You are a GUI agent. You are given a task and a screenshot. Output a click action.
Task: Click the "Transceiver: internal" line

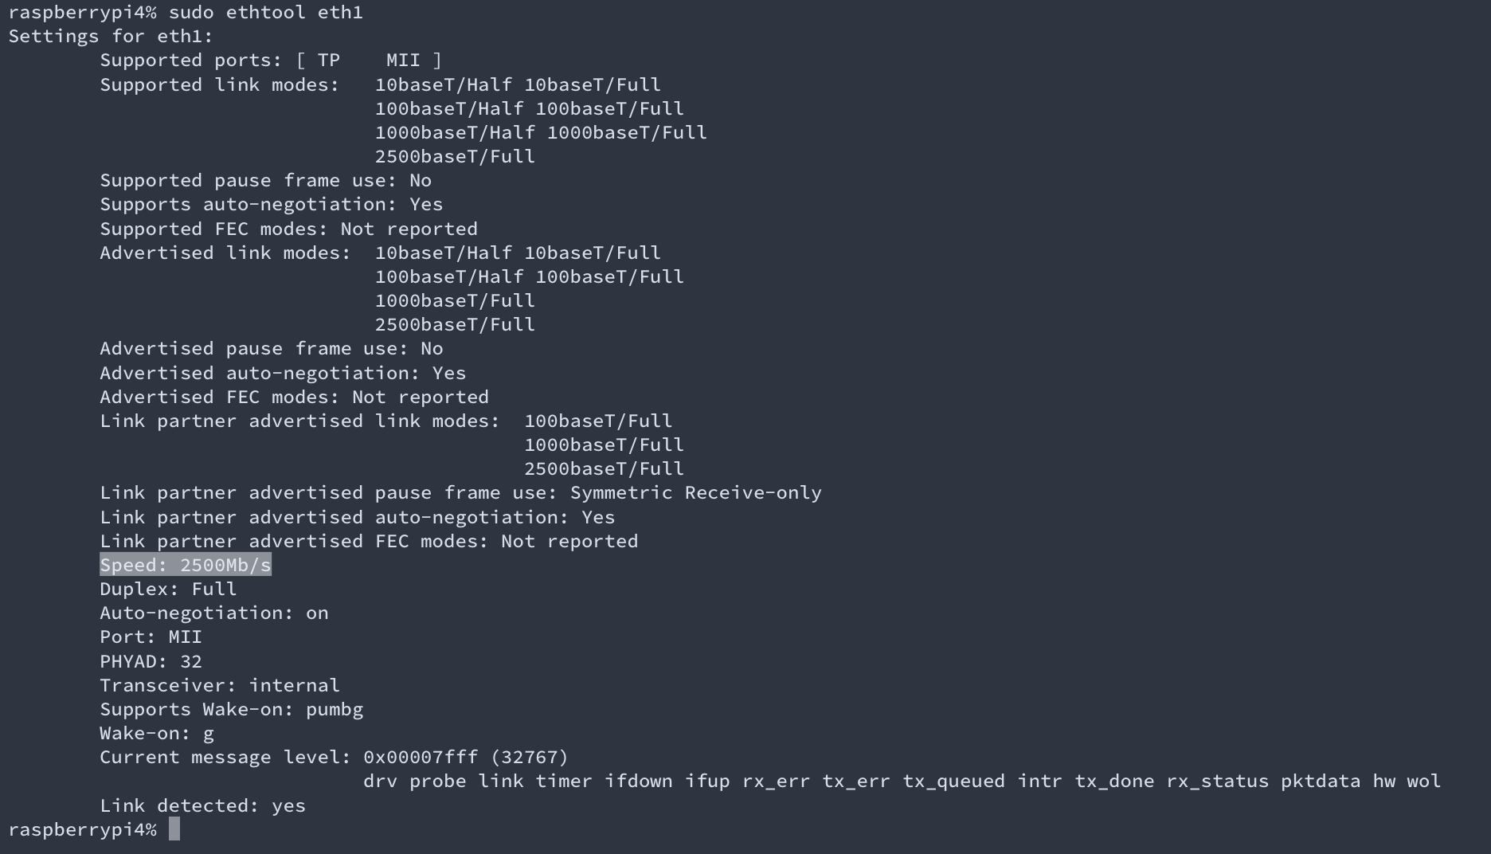219,685
